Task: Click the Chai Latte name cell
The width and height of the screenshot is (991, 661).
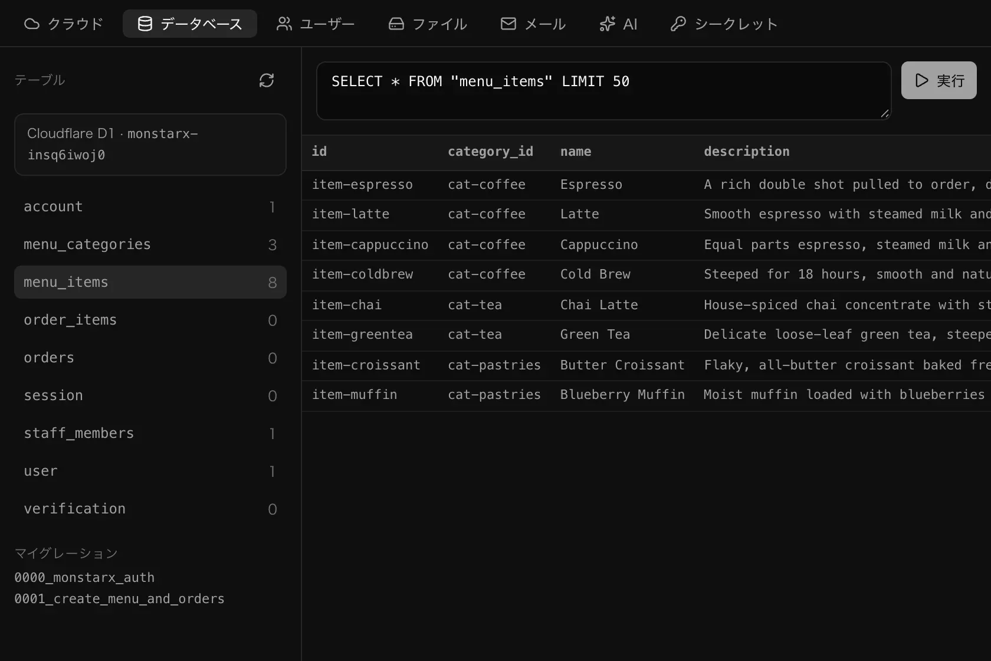Action: (599, 305)
